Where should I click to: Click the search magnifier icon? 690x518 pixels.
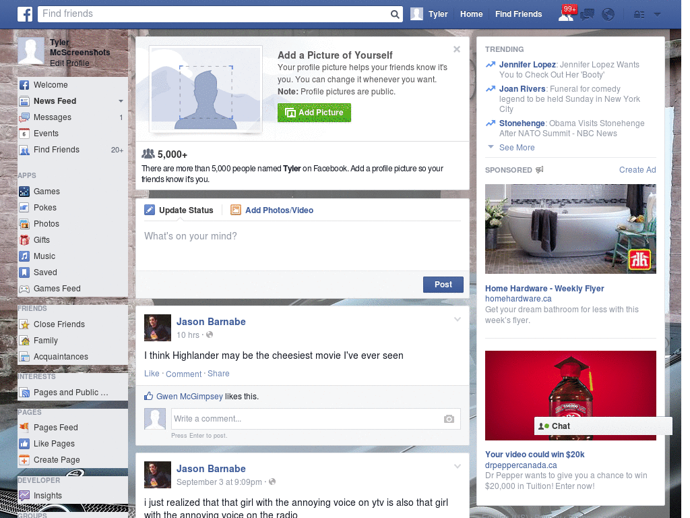point(395,15)
